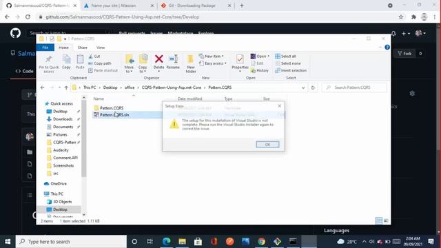Expand the Open dropdown in ribbon
441x248 pixels.
(260, 56)
